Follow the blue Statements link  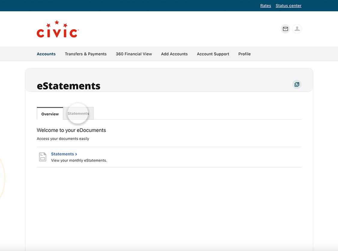point(64,154)
